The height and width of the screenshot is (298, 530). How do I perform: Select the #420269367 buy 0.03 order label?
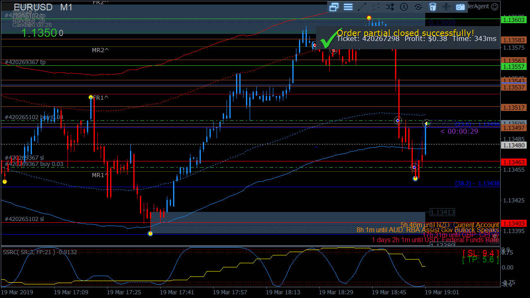tap(34, 164)
